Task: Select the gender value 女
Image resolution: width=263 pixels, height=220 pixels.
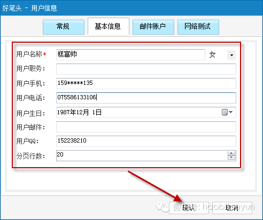Action: point(212,55)
